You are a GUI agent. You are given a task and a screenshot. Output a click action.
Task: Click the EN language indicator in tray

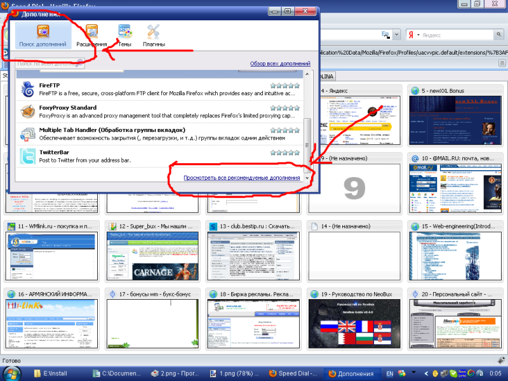point(390,373)
